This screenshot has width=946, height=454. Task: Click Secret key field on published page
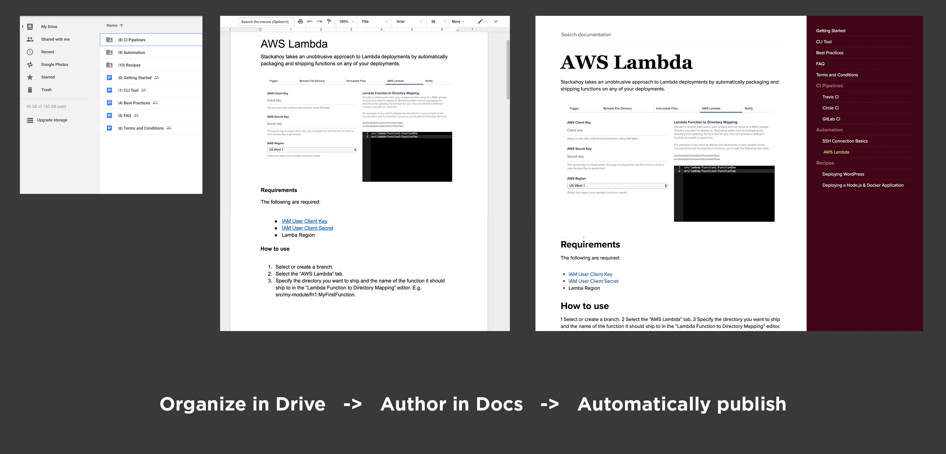(617, 156)
